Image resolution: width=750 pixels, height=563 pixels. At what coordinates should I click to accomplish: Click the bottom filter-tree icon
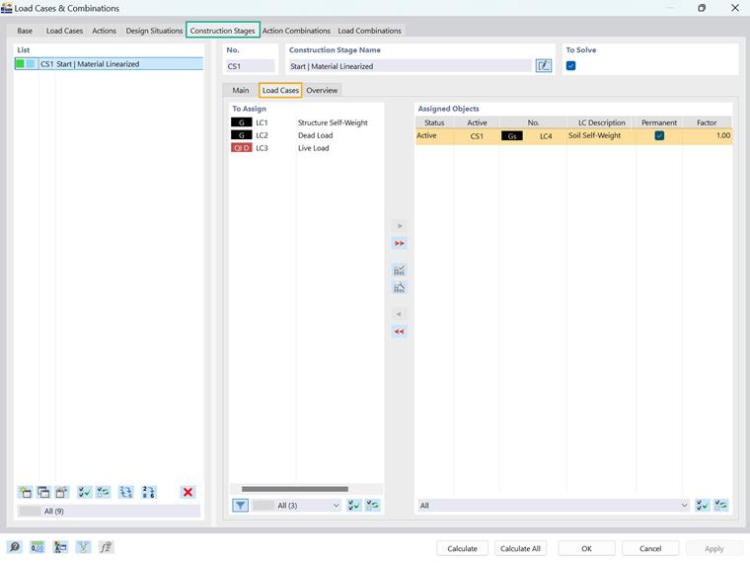click(x=83, y=547)
